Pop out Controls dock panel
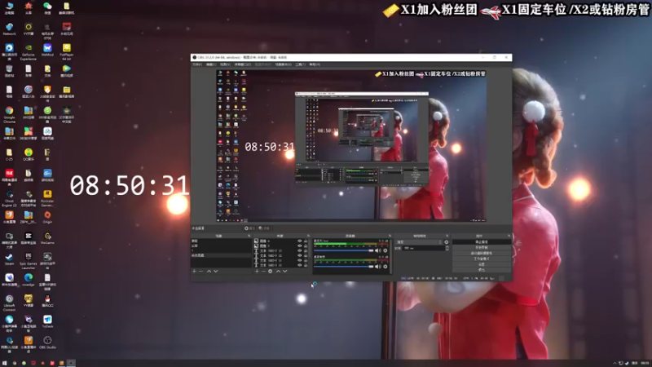Screen dimensions: 652x367 509,236
